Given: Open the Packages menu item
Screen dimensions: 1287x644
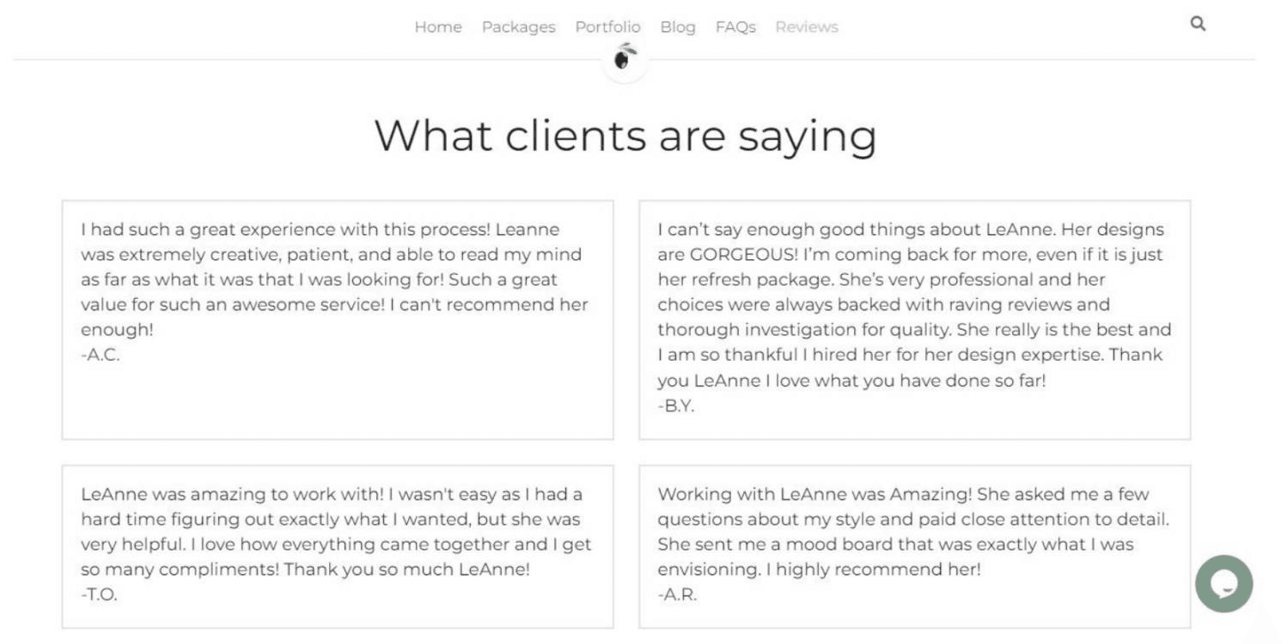Looking at the screenshot, I should click(x=518, y=27).
